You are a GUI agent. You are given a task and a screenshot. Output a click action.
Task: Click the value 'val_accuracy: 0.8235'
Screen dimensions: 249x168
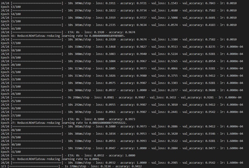pos(199,47)
